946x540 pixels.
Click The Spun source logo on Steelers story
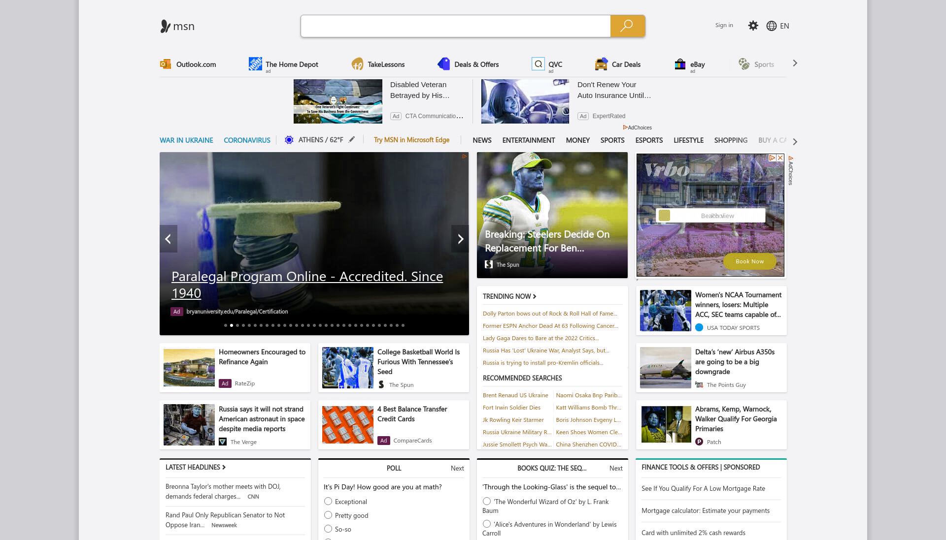(x=489, y=264)
